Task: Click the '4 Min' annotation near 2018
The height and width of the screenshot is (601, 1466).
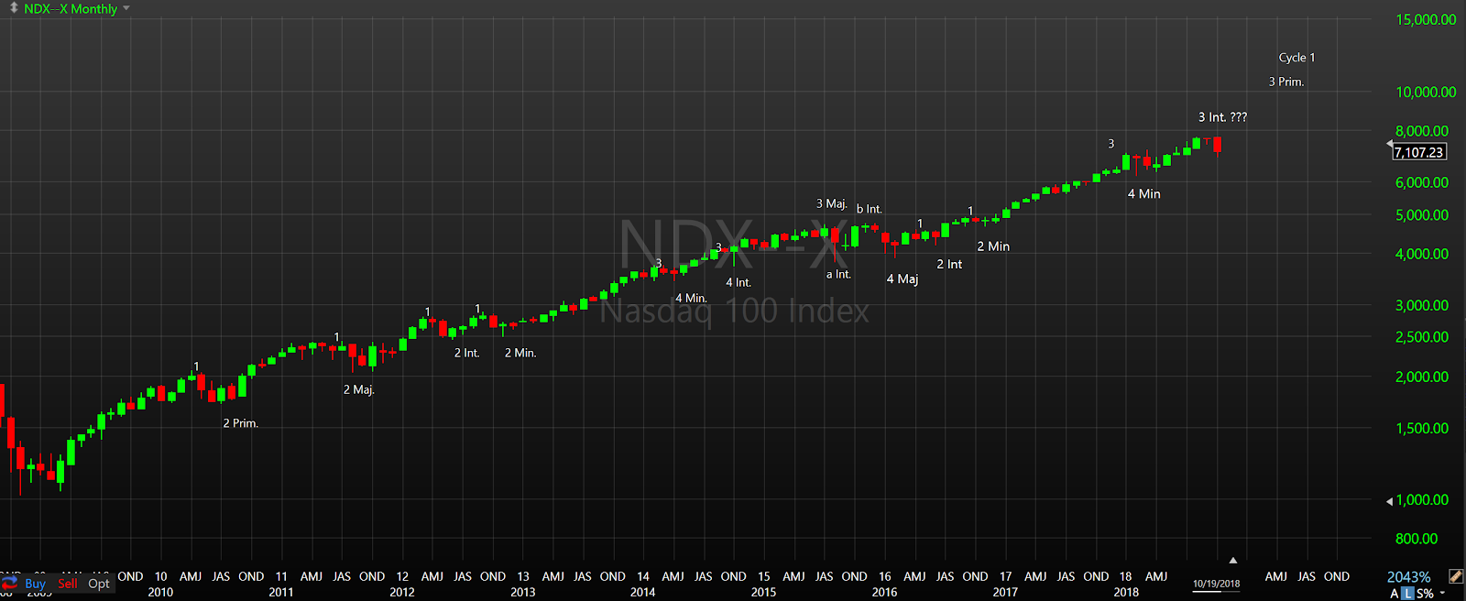Action: coord(1143,194)
